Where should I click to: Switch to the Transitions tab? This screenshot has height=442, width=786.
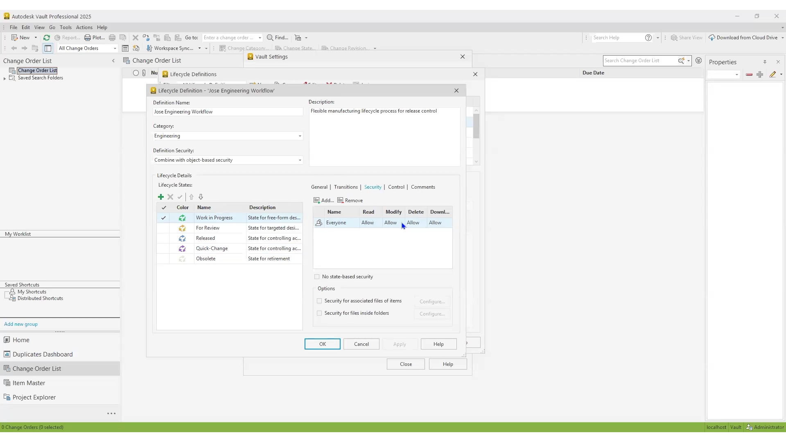346,187
